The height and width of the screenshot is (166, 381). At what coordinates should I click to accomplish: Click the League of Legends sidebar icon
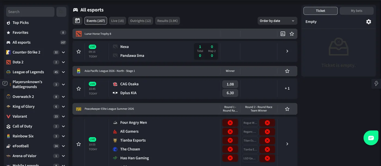[8, 72]
